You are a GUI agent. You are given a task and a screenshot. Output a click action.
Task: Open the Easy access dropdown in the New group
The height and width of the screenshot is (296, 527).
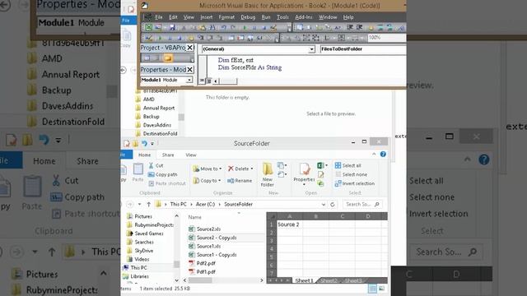(x=282, y=174)
